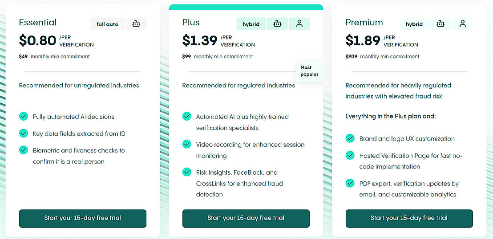Click the checkmark beside PDF export feature
The height and width of the screenshot is (239, 493).
350,183
